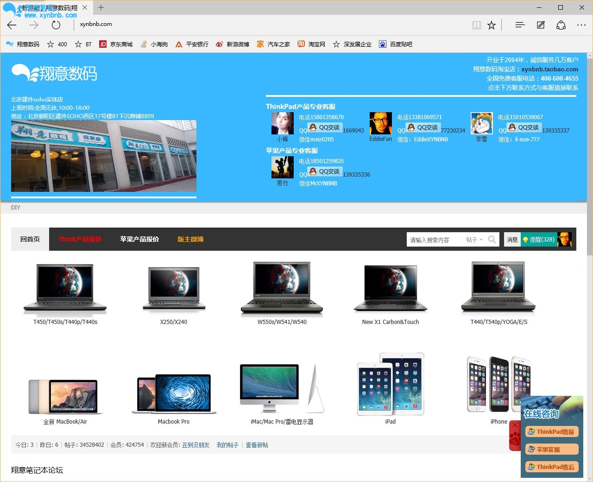The image size is (593, 482).
Task: Open the 京东商城 bookmark
Action: click(x=116, y=44)
